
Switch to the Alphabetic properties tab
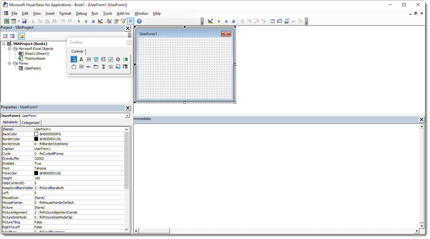click(10, 122)
